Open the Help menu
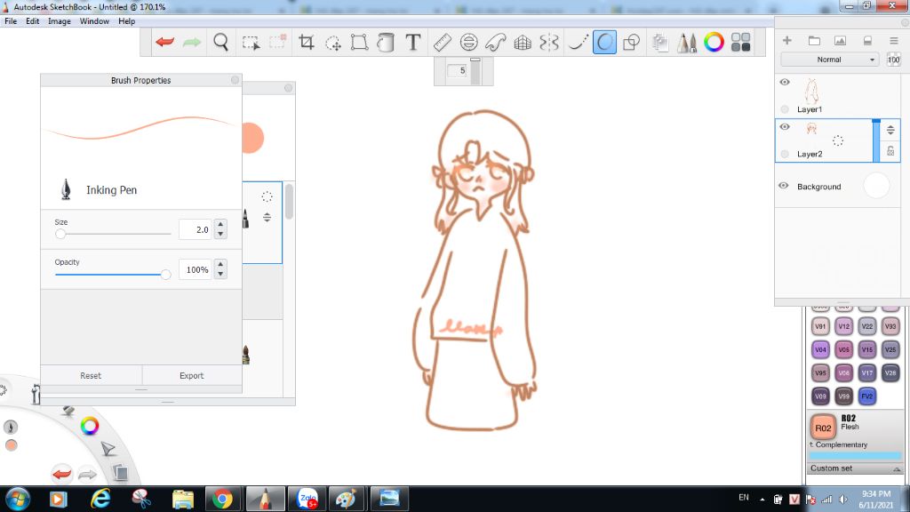 coord(126,21)
